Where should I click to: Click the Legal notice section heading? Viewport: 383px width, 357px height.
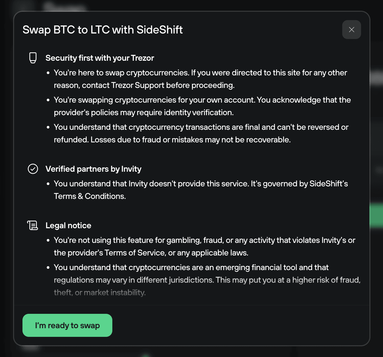pyautogui.click(x=68, y=225)
